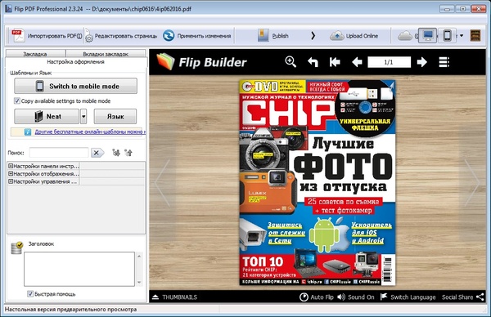Select mobile phone preview mode icon
The width and height of the screenshot is (491, 317).
447,35
